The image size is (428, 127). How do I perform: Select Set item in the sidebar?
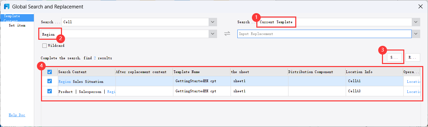tap(17, 26)
